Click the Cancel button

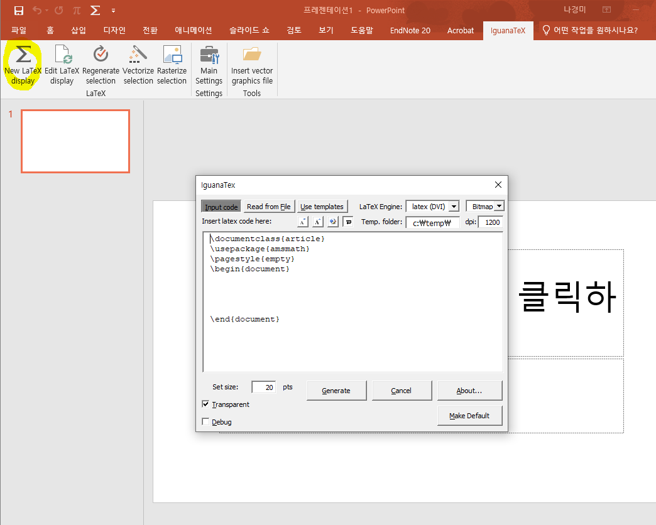pos(402,391)
